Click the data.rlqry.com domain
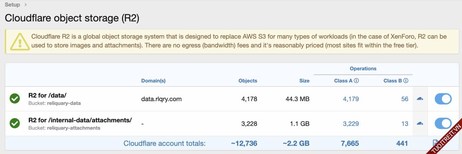 (161, 99)
